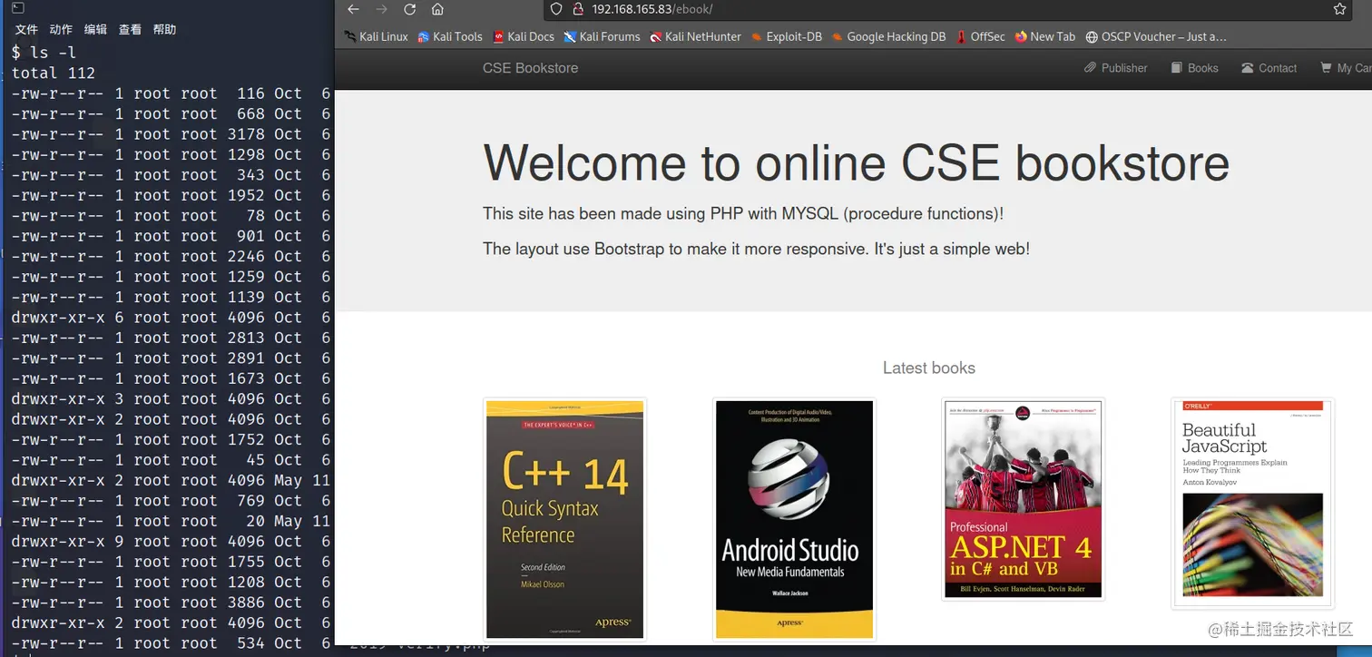Open the 帮助 menu in terminal
Viewport: 1372px width, 657px height.
[x=164, y=30]
